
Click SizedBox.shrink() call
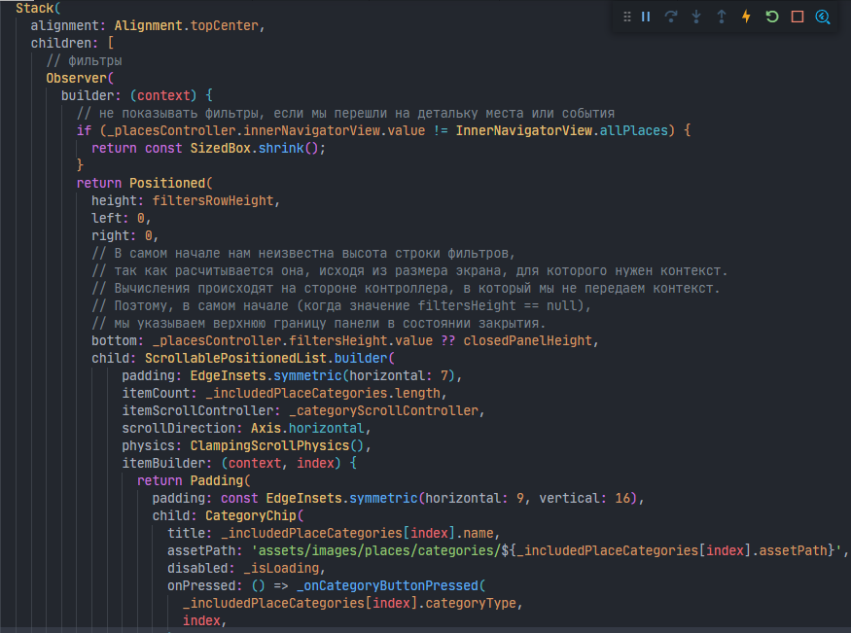(255, 148)
